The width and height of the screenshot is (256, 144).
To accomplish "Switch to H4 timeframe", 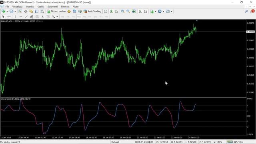I will pyautogui.click(x=90, y=17).
